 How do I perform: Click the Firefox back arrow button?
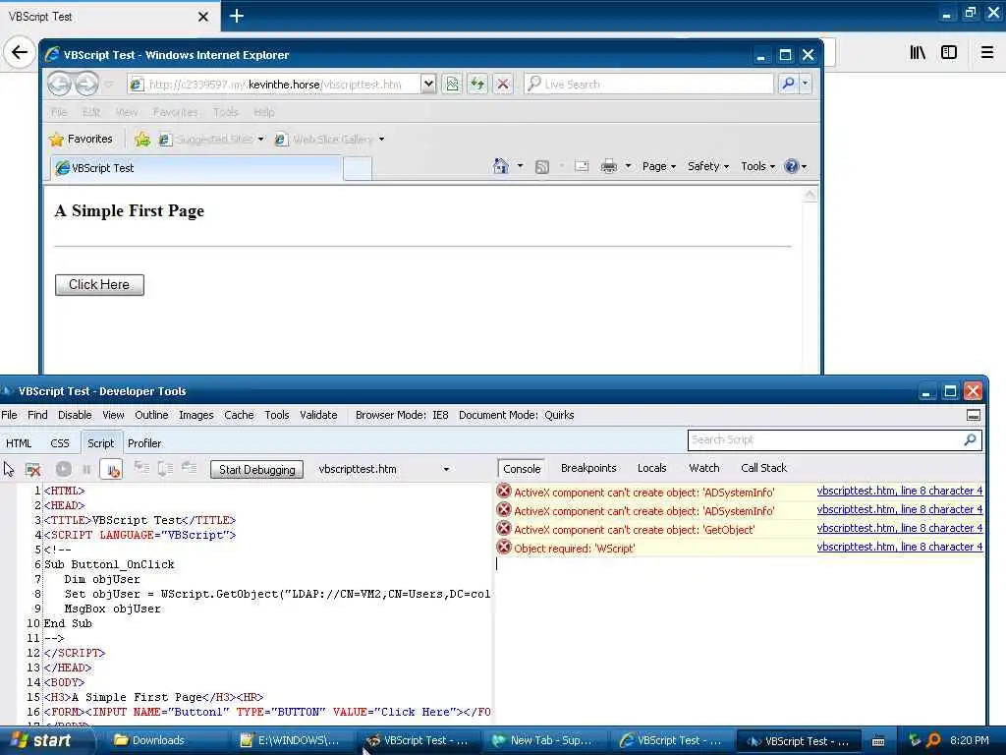coord(20,52)
